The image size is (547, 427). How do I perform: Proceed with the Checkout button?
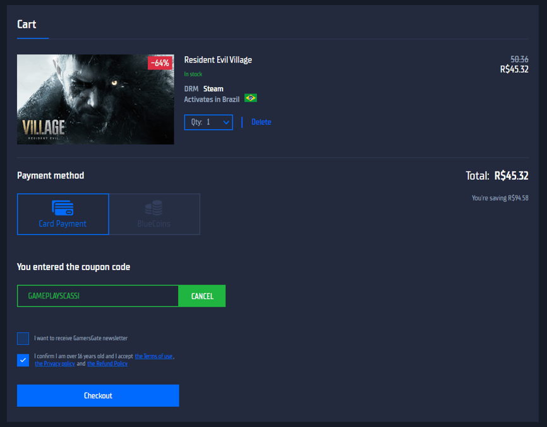tap(98, 395)
